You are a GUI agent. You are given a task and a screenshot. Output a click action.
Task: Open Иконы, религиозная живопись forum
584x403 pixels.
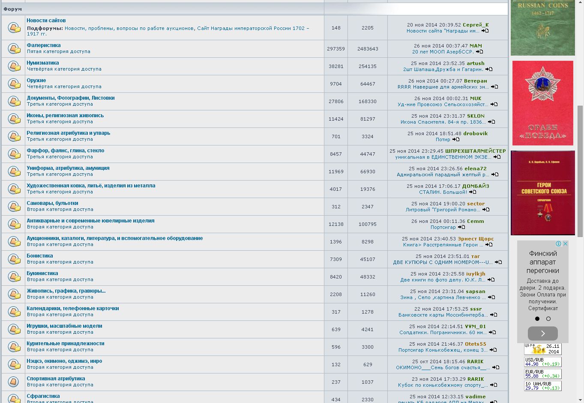(x=65, y=116)
